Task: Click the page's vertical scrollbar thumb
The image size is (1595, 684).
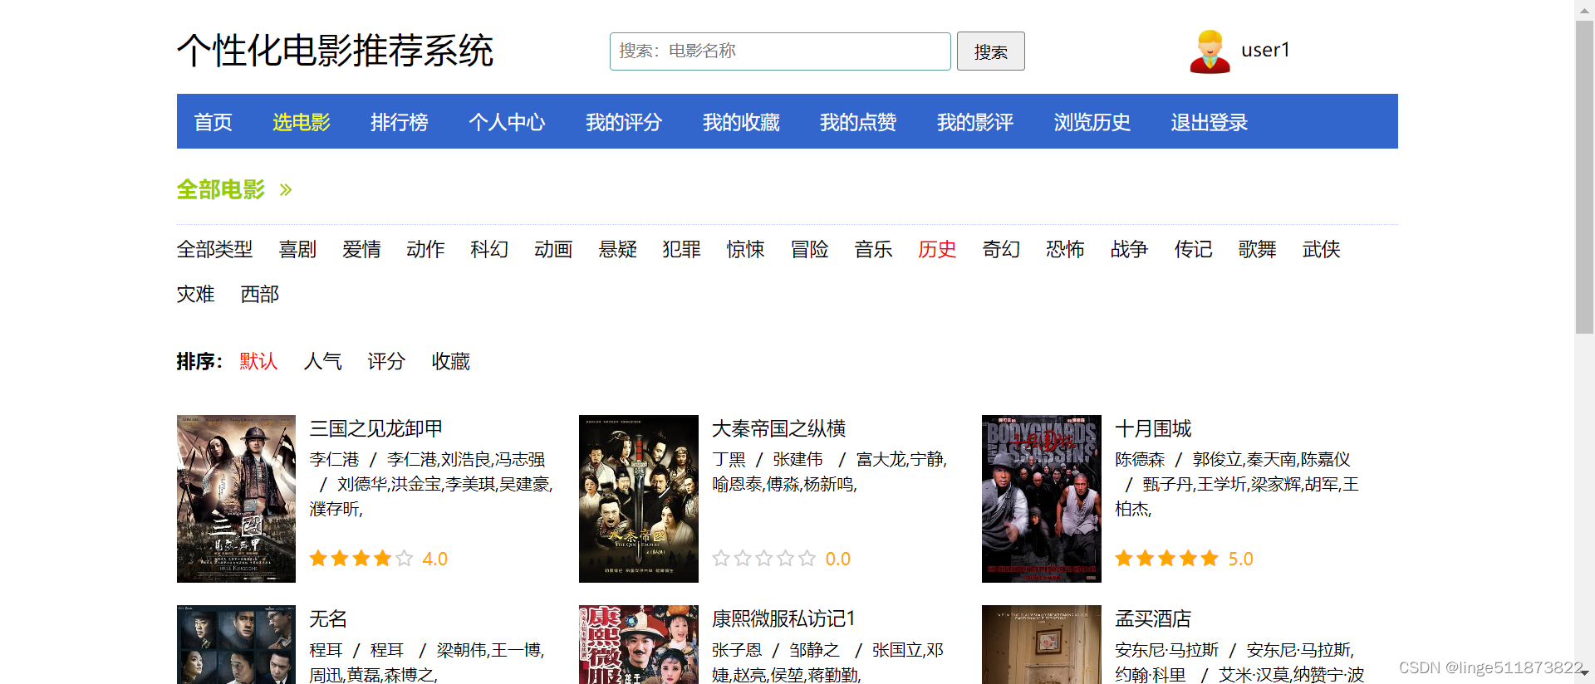Action: coord(1585,176)
